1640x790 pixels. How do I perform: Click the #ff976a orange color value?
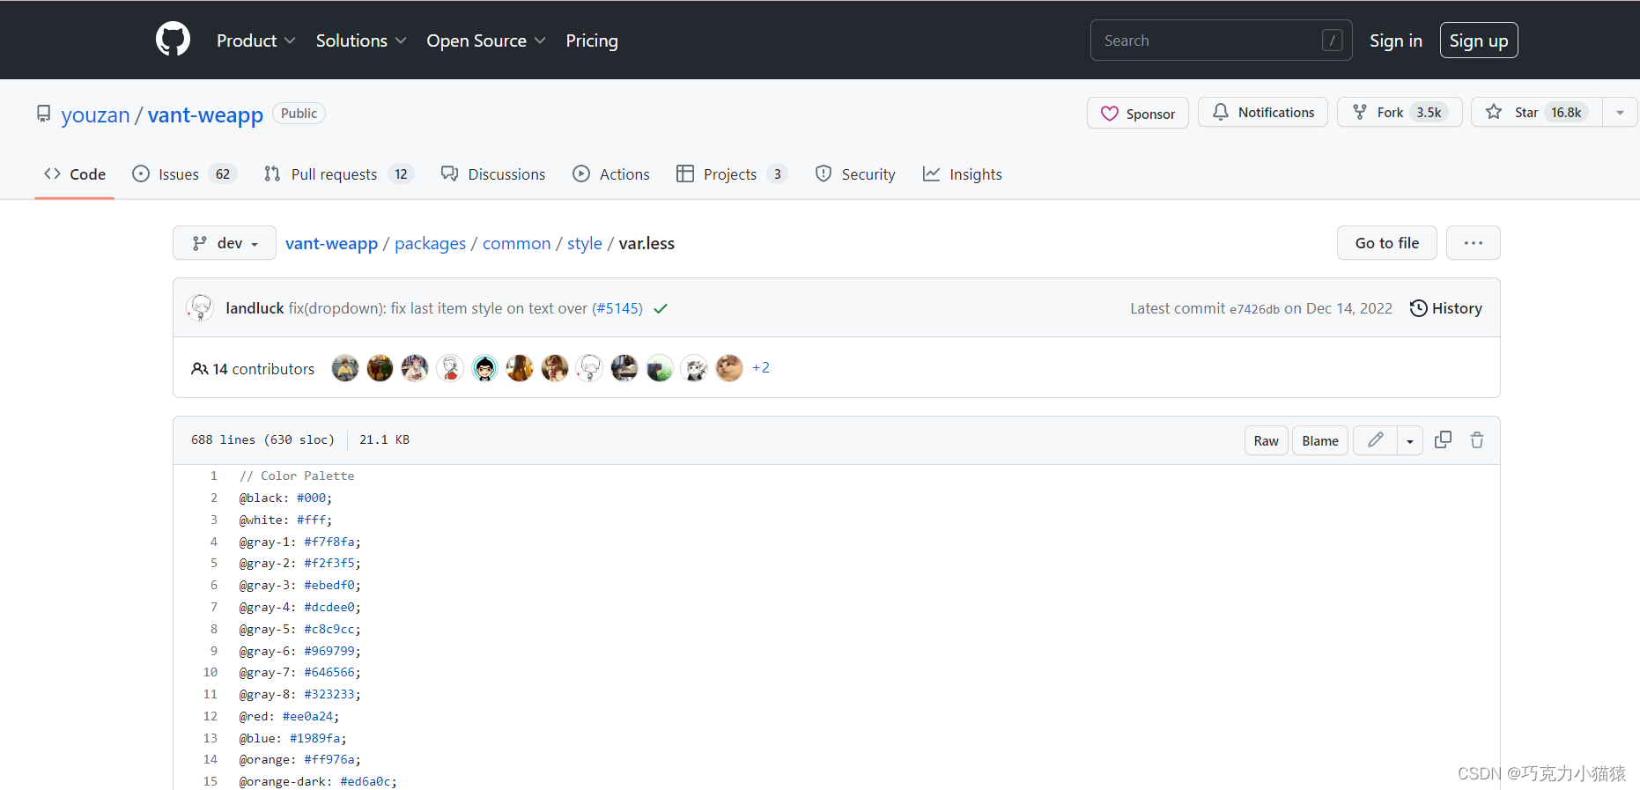[329, 759]
